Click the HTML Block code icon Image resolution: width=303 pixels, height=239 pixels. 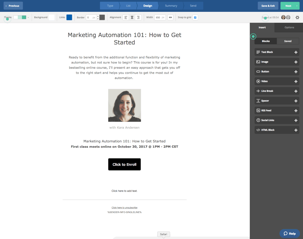tap(258, 130)
